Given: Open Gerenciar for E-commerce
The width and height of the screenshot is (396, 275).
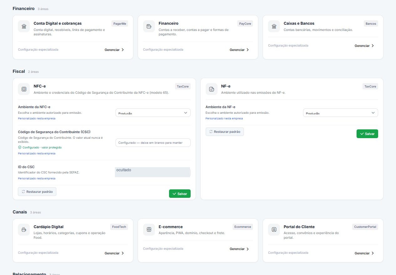Looking at the screenshot, I should [239, 249].
